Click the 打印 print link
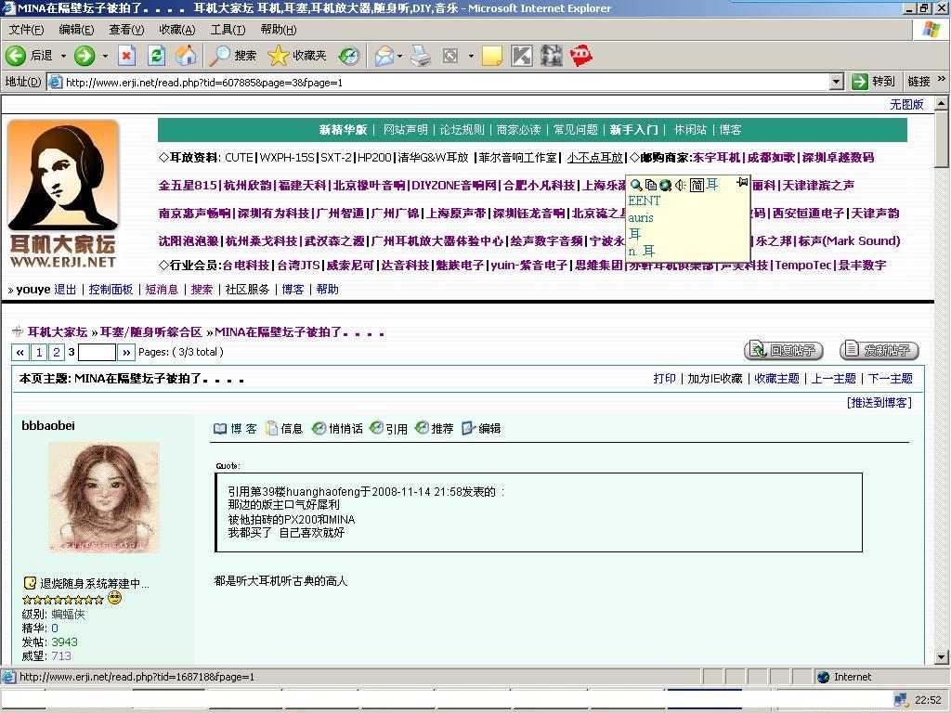The height and width of the screenshot is (713, 951). [x=664, y=379]
